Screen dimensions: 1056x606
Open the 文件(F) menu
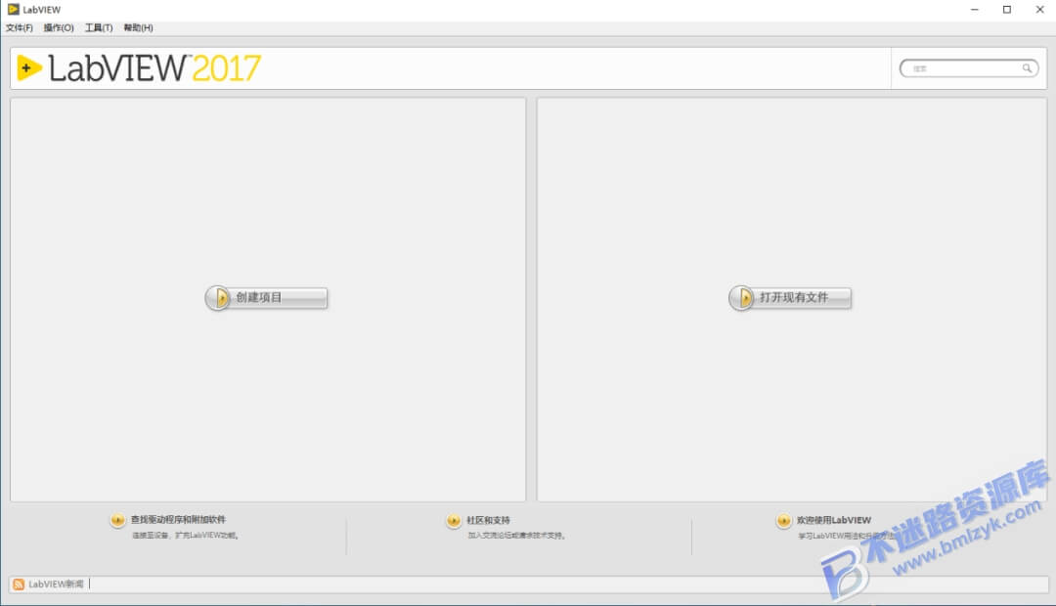[19, 27]
